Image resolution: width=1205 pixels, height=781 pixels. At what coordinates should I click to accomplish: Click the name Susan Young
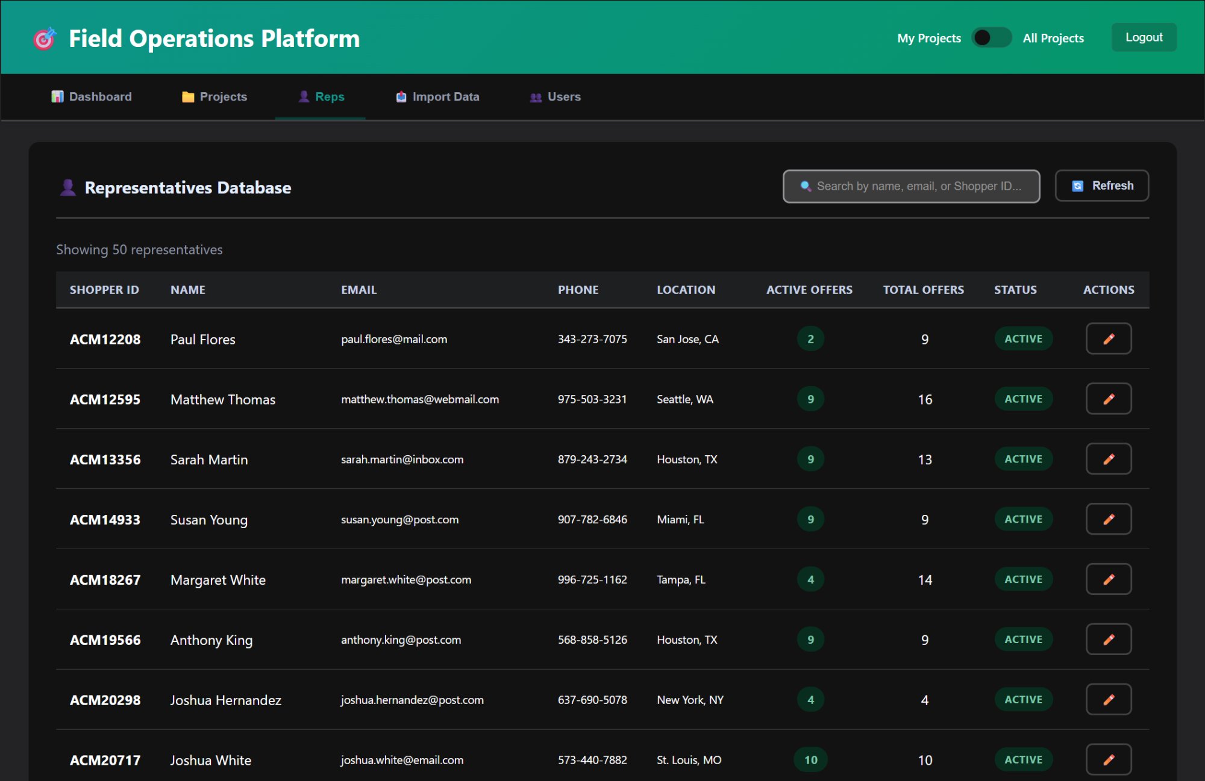click(x=208, y=520)
